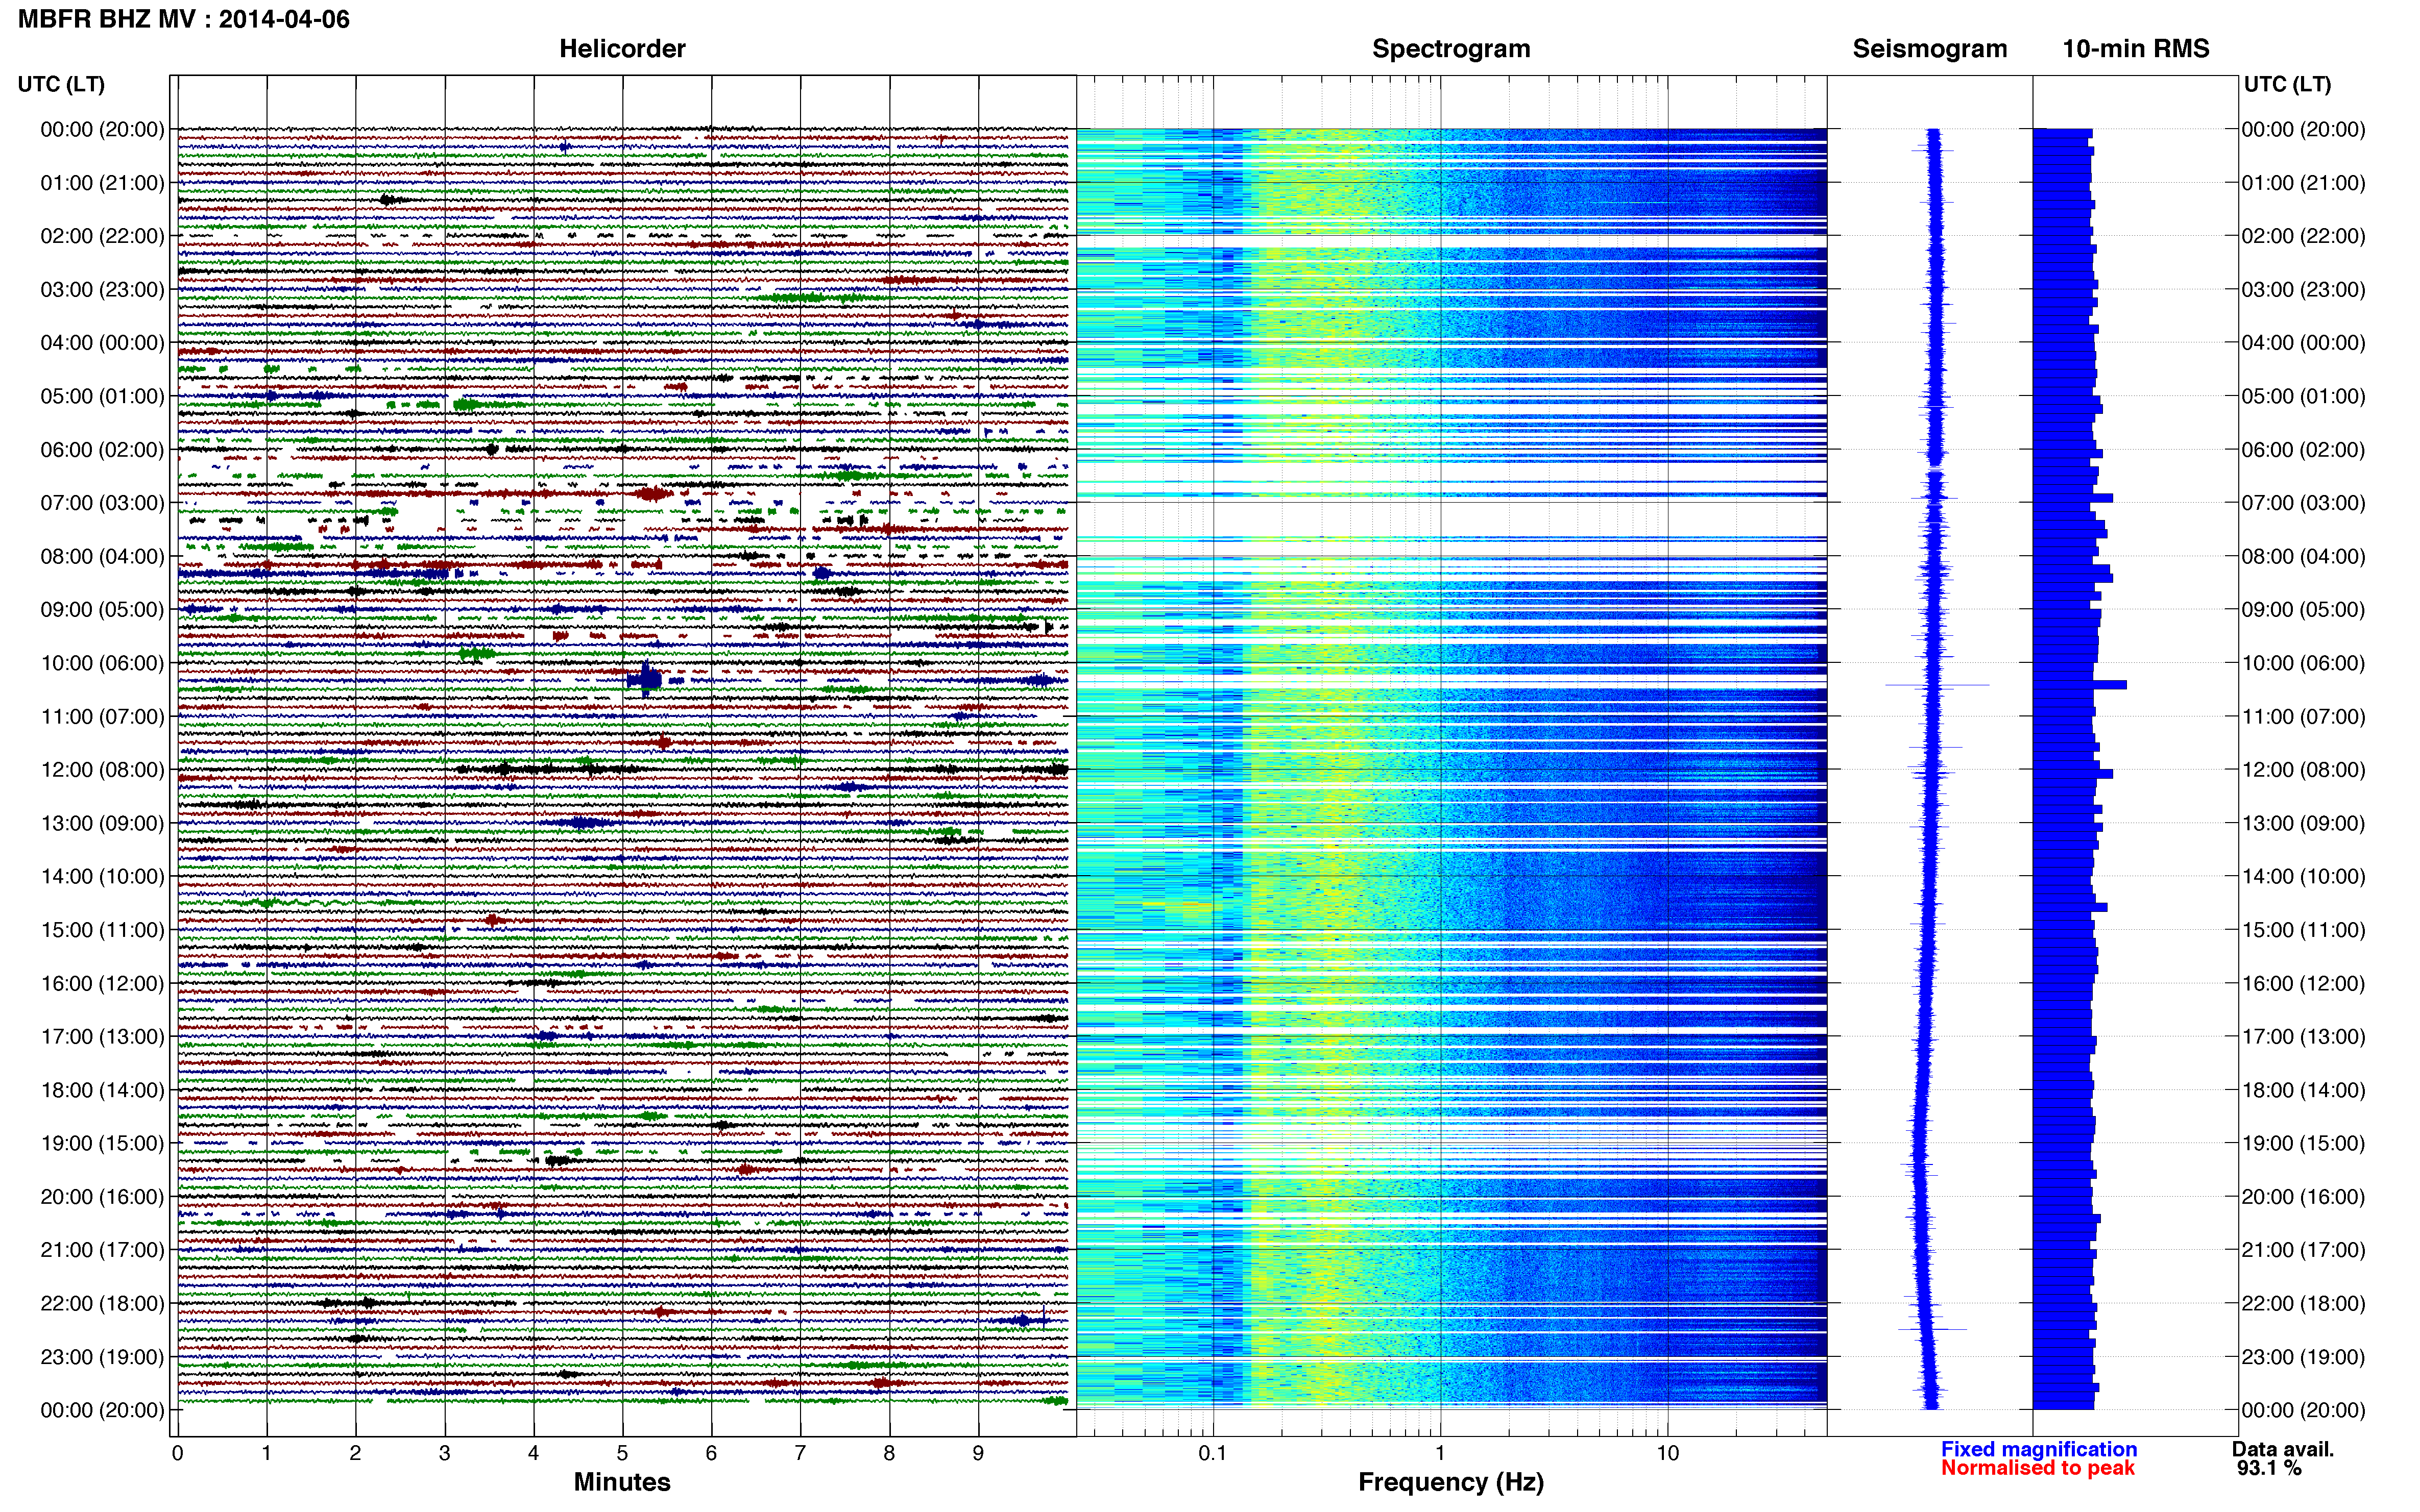Click the 'Spectrogram' panel heading
This screenshot has width=2420, height=1512.
pos(1450,49)
